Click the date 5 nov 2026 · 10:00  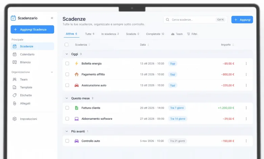click(152, 141)
